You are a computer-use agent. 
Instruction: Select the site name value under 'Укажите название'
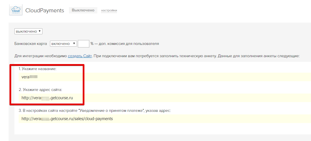[30, 77]
